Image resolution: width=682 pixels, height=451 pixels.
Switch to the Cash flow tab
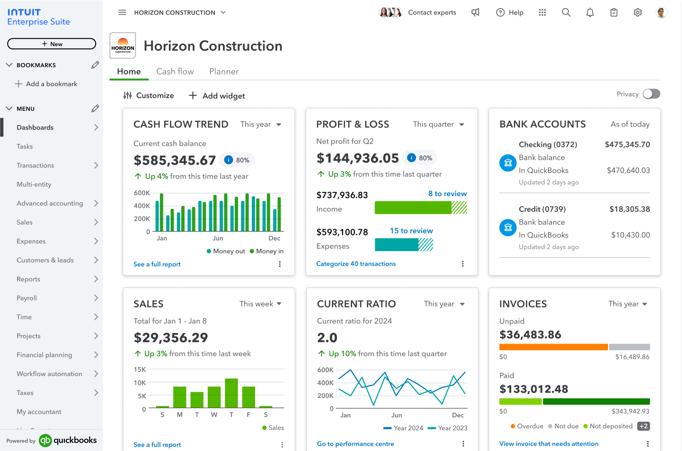pyautogui.click(x=175, y=71)
